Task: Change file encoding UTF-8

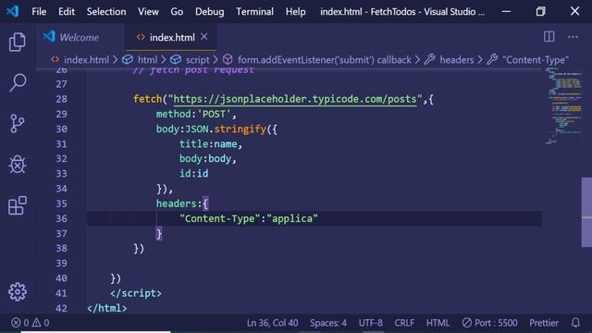Action: 370,323
